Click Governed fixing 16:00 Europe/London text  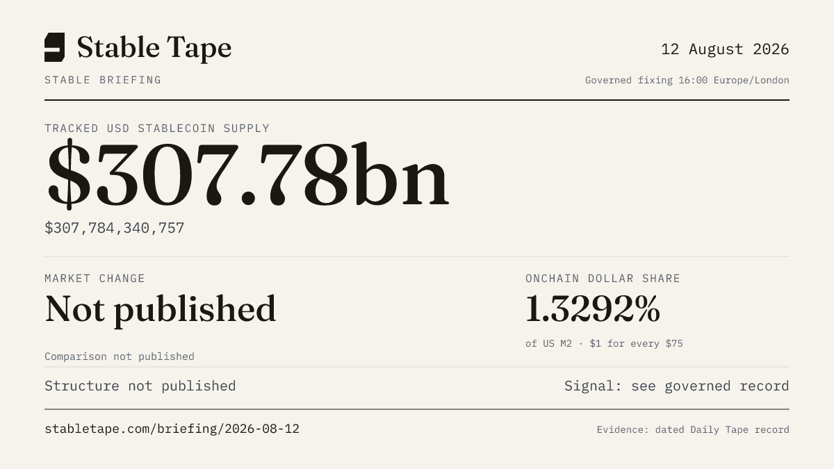pyautogui.click(x=687, y=80)
